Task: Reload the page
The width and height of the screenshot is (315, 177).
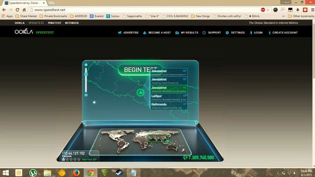Action: point(18,10)
